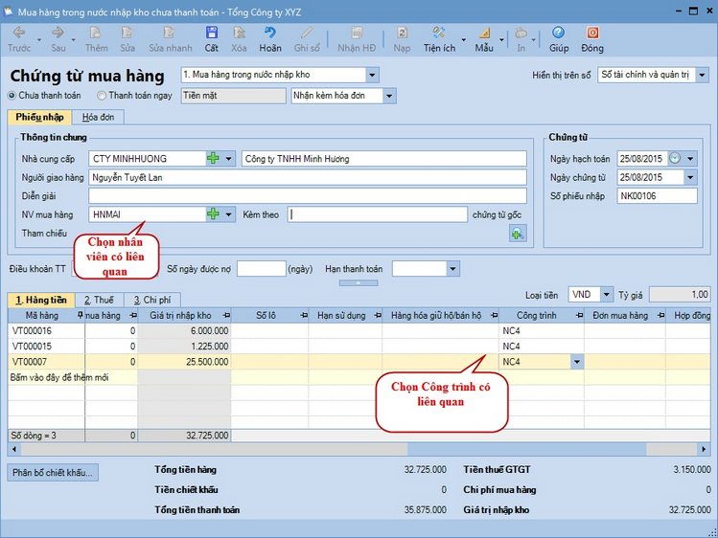Open Tiện ích dropdown arrow
The image size is (718, 538).
[x=463, y=40]
